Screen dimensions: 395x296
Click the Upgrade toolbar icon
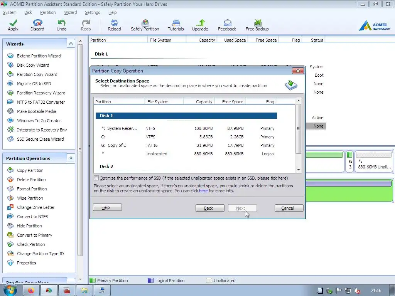point(200,25)
